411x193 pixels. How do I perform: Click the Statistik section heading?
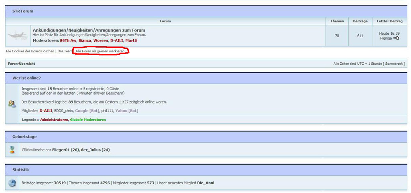point(21,170)
